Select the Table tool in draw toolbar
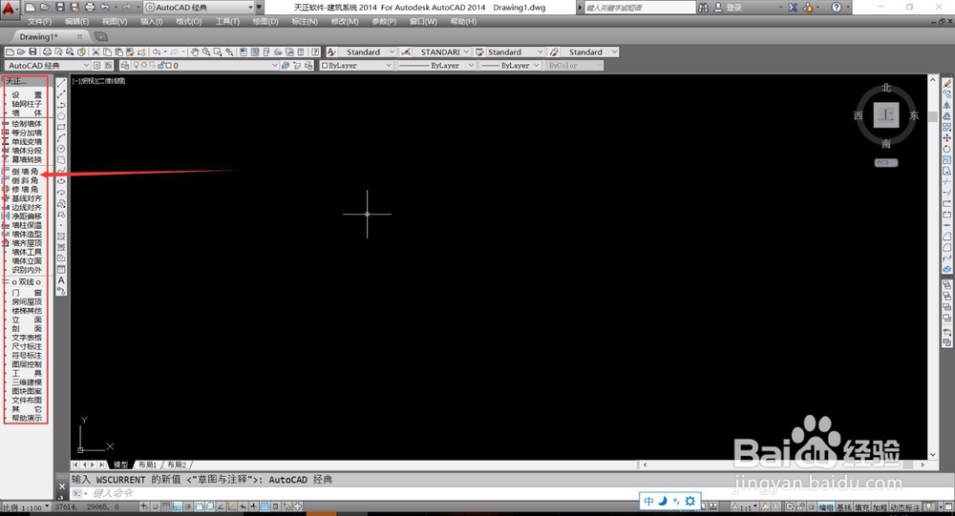The width and height of the screenshot is (955, 516). pos(61,270)
